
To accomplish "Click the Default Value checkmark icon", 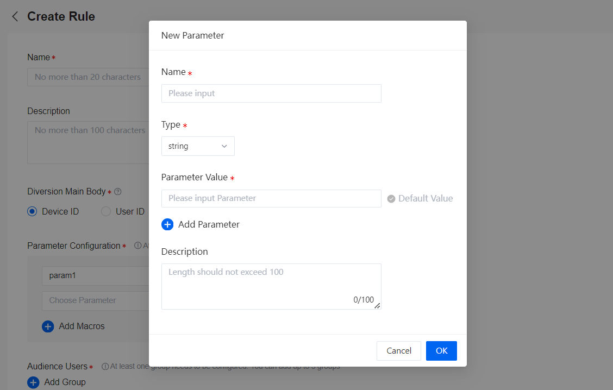I will [x=391, y=199].
